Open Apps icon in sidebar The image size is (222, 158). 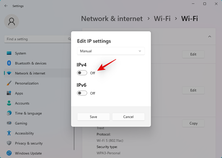[9, 93]
